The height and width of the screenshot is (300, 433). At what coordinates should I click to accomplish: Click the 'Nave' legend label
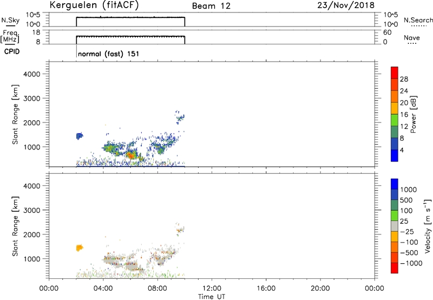pyautogui.click(x=412, y=38)
